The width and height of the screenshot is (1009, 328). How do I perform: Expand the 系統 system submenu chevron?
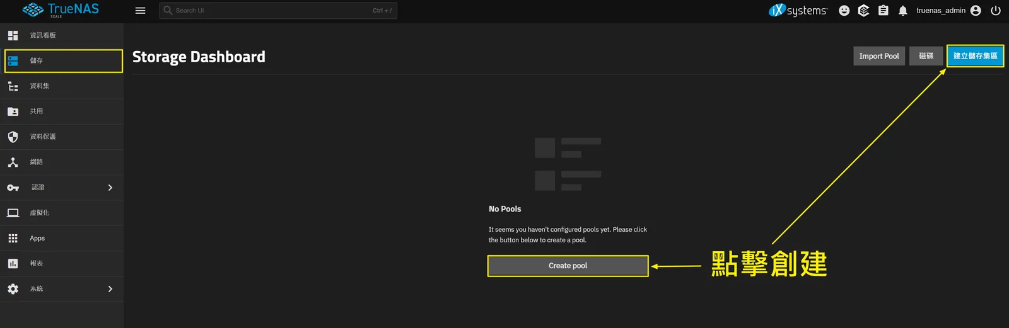coord(110,289)
